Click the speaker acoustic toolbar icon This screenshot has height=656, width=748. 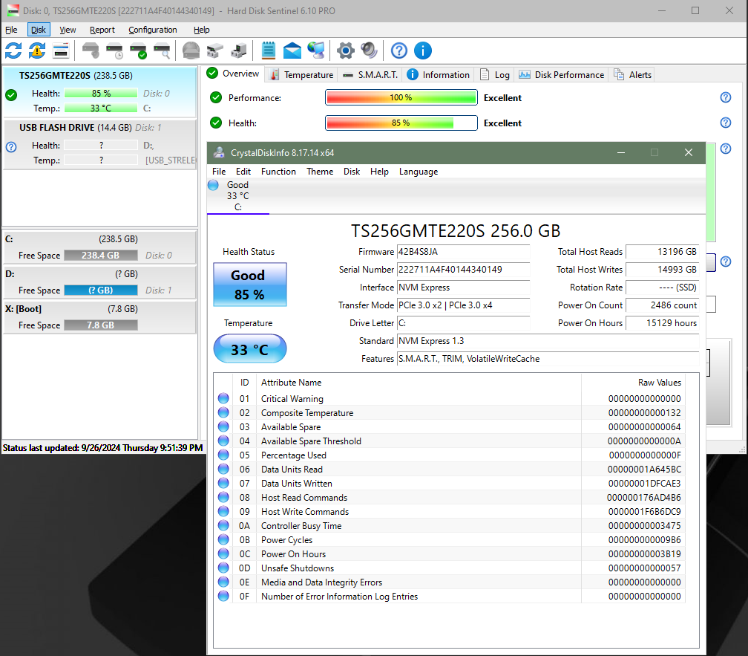click(369, 51)
